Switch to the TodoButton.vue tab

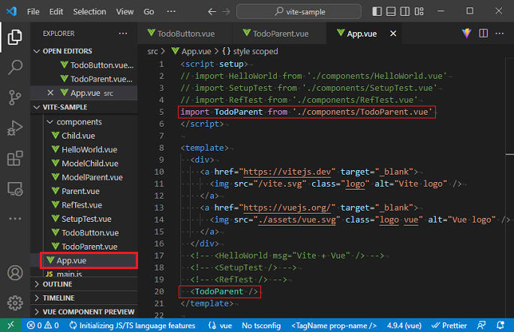tap(185, 34)
